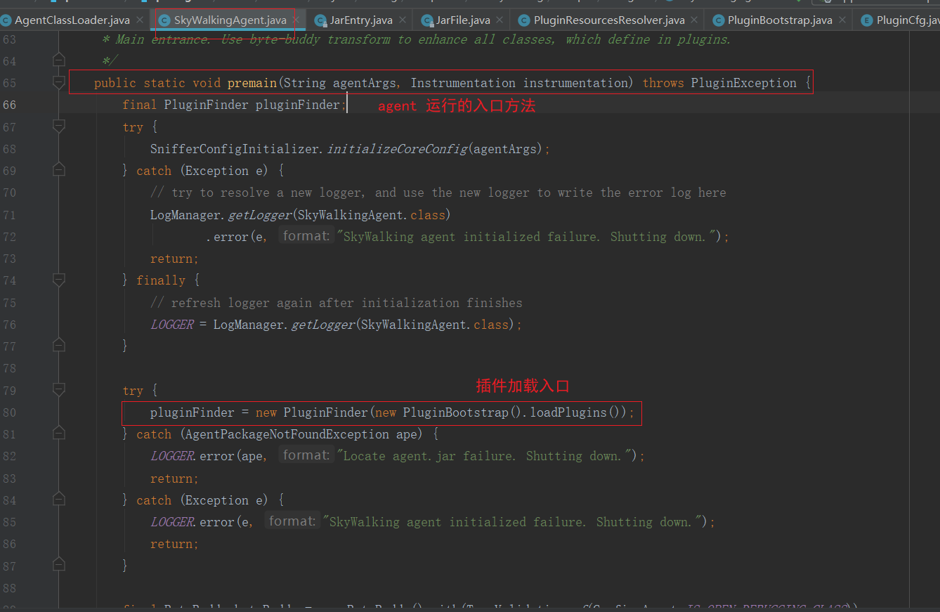Collapse the premain method fold on line 65
This screenshot has width=940, height=612.
tap(58, 82)
